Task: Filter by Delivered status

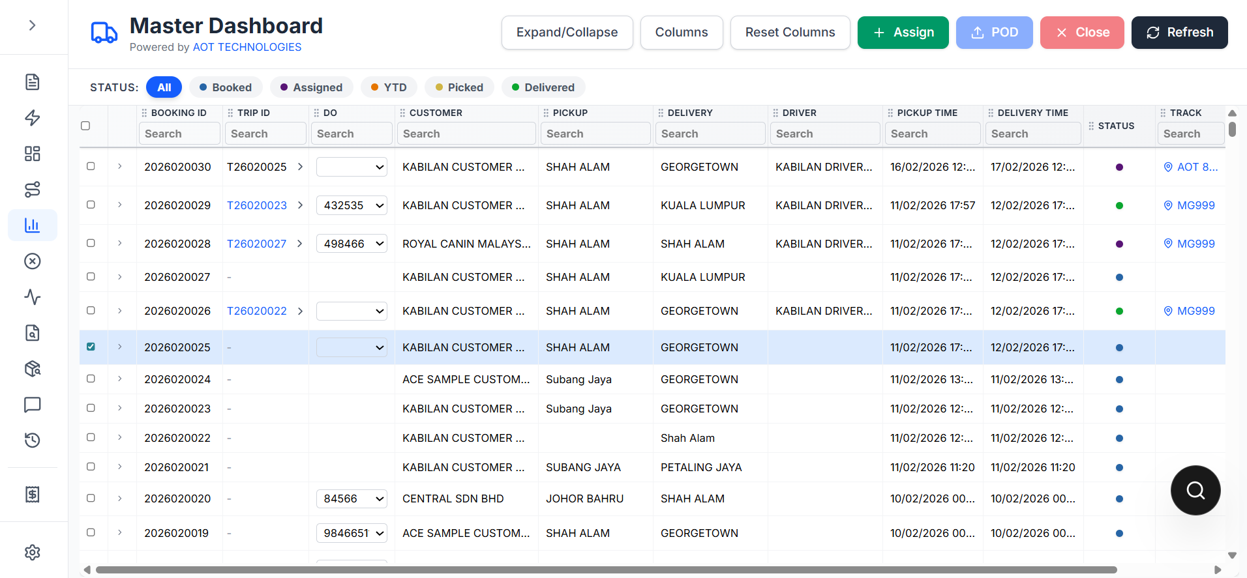Action: 543,87
